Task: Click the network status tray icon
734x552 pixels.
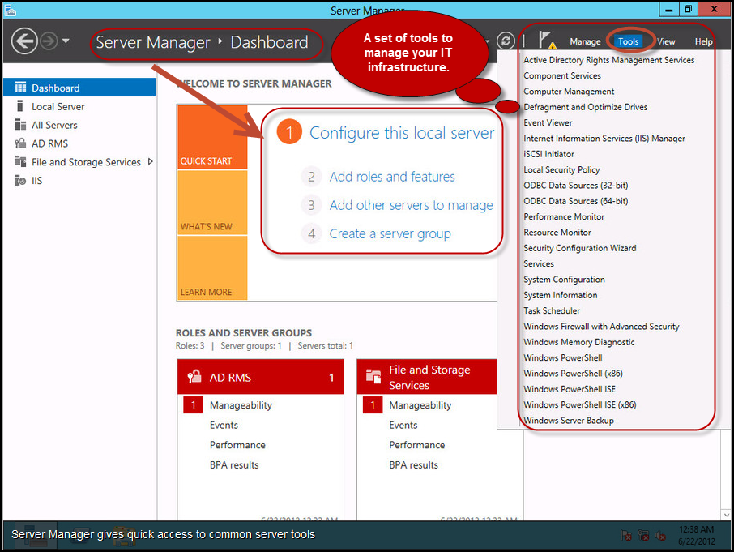Action: click(x=643, y=535)
